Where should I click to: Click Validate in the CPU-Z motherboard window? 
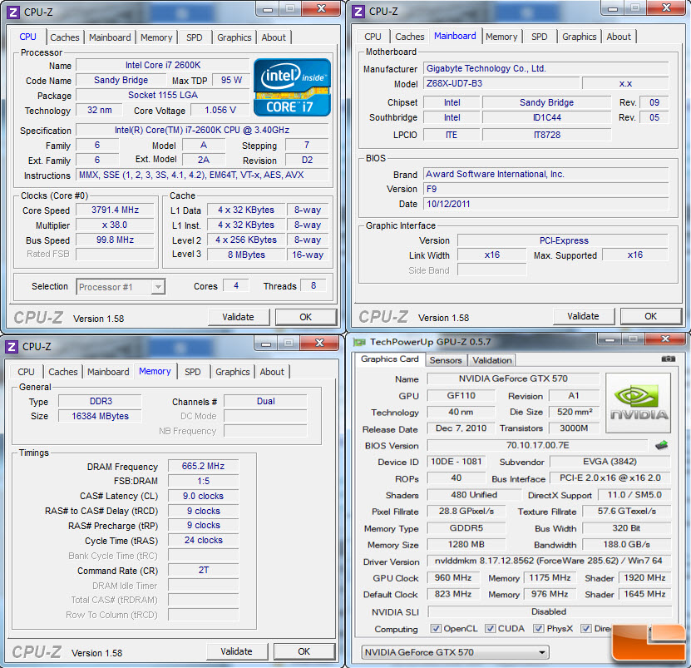[583, 316]
